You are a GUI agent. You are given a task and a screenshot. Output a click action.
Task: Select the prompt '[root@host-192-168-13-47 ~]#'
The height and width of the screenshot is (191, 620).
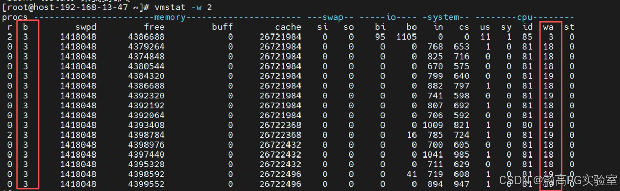pos(76,7)
